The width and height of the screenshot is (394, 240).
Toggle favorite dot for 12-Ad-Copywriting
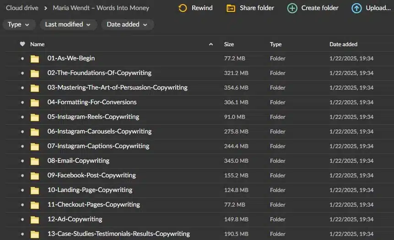22,219
